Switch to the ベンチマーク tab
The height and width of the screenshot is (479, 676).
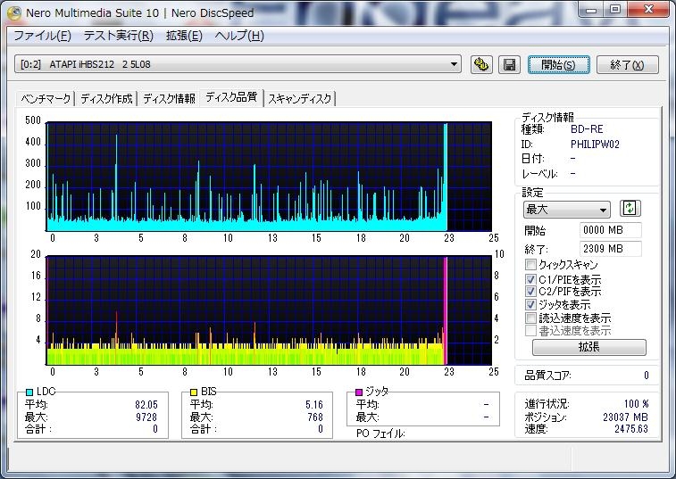pos(46,99)
